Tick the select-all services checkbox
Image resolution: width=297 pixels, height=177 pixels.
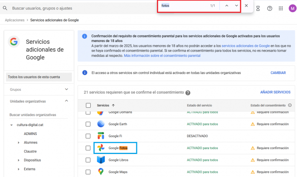point(88,105)
